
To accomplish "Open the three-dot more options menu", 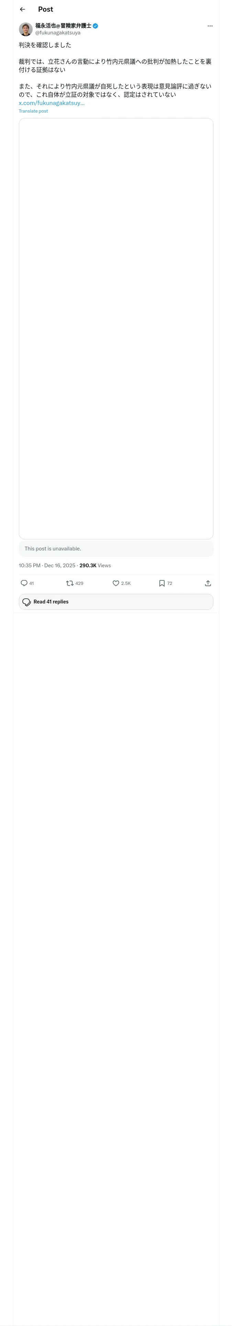I will (210, 26).
